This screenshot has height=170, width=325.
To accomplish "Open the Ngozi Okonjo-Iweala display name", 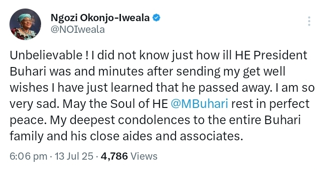I will point(100,18).
